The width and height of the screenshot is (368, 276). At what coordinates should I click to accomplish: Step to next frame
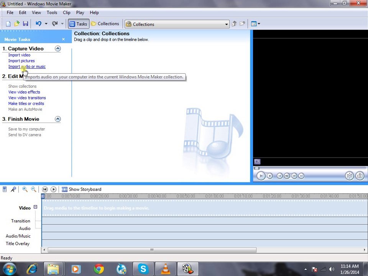tap(294, 176)
